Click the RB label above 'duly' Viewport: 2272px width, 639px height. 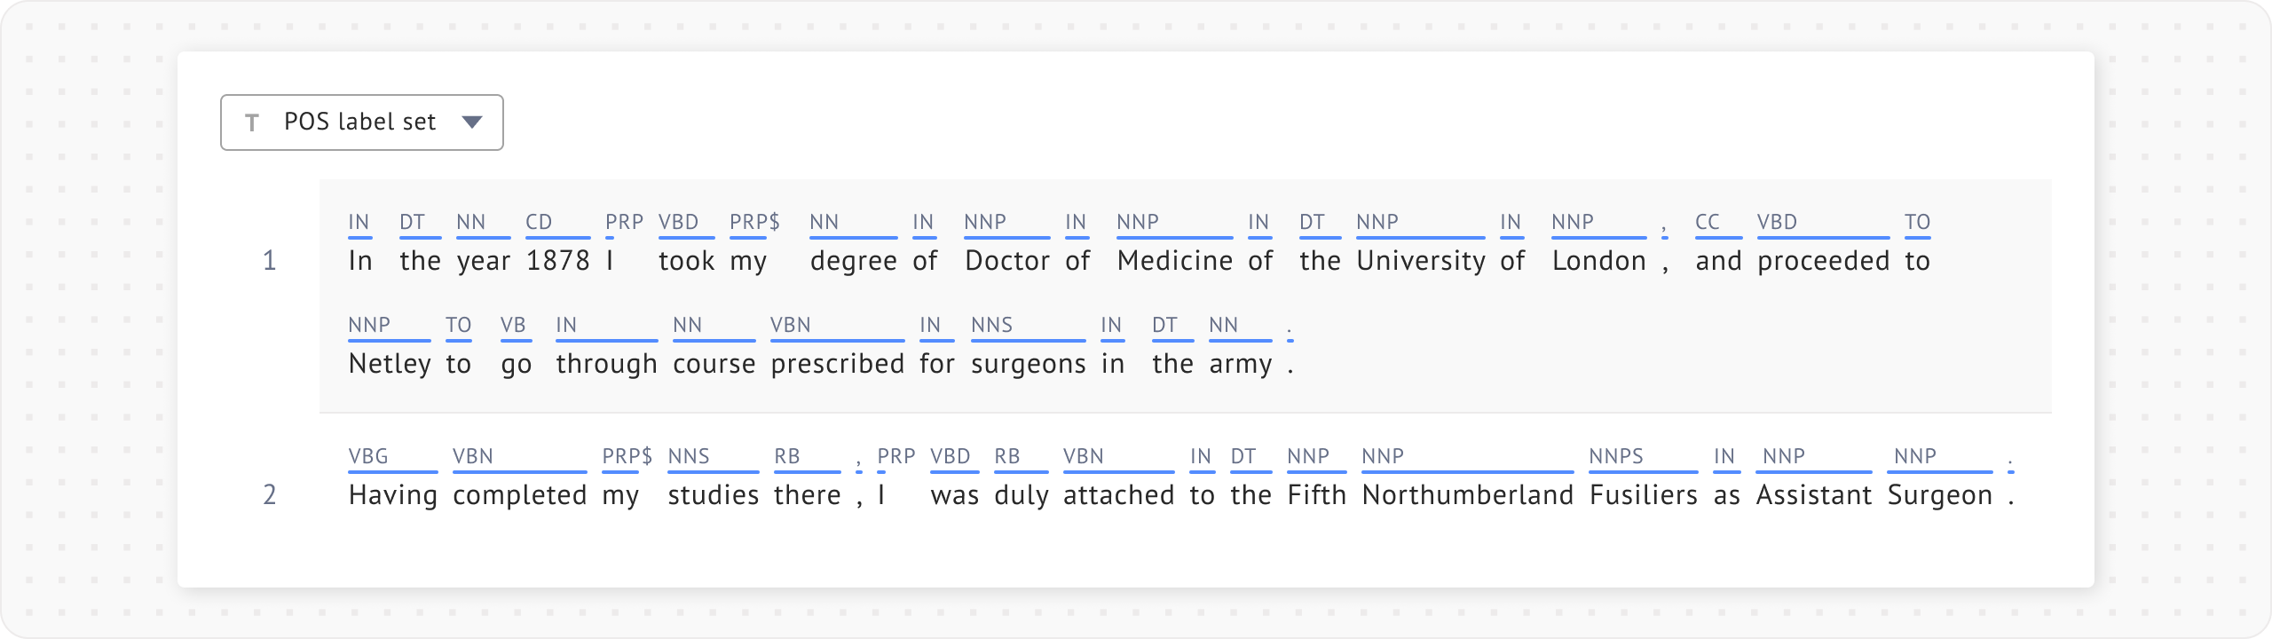point(1006,456)
